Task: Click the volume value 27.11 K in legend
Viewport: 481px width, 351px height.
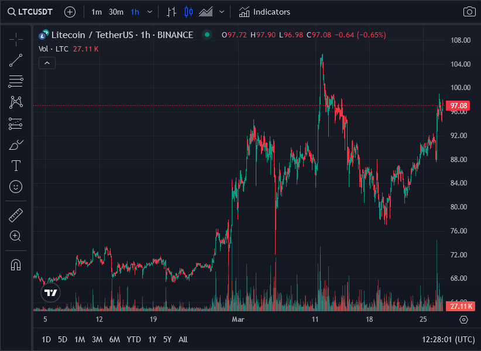Action: click(85, 49)
